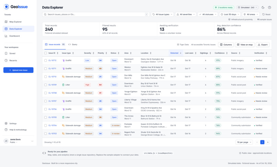This screenshot has height=167, width=277.
Task: Expand the All statuses filter
Action: 208,14
